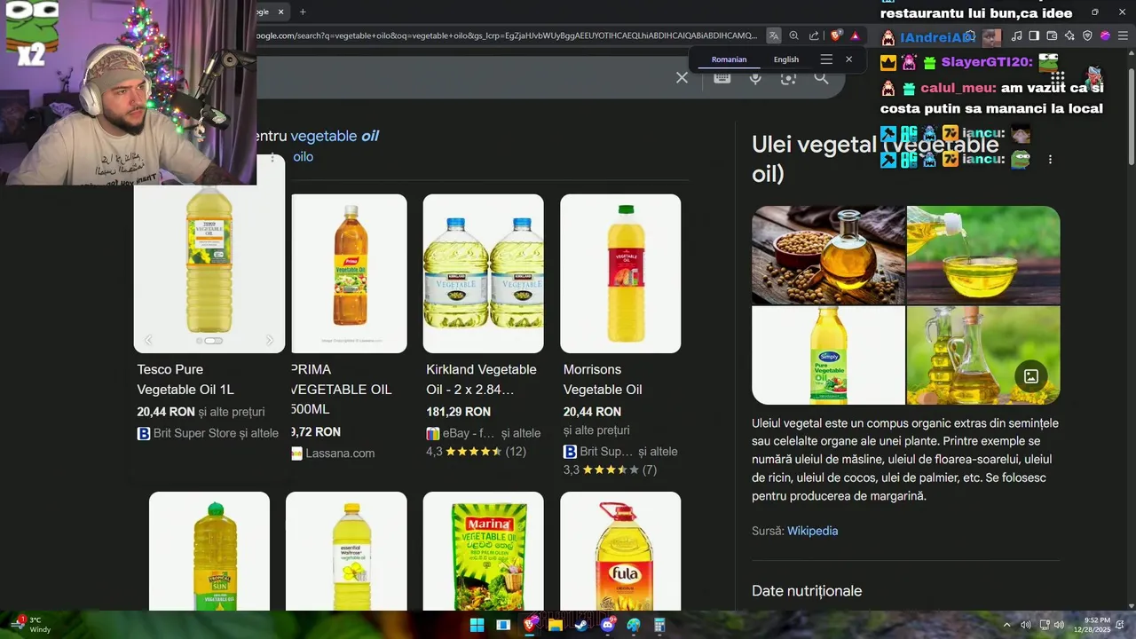Open the music note playlist icon
Image resolution: width=1136 pixels, height=639 pixels.
(x=1017, y=35)
